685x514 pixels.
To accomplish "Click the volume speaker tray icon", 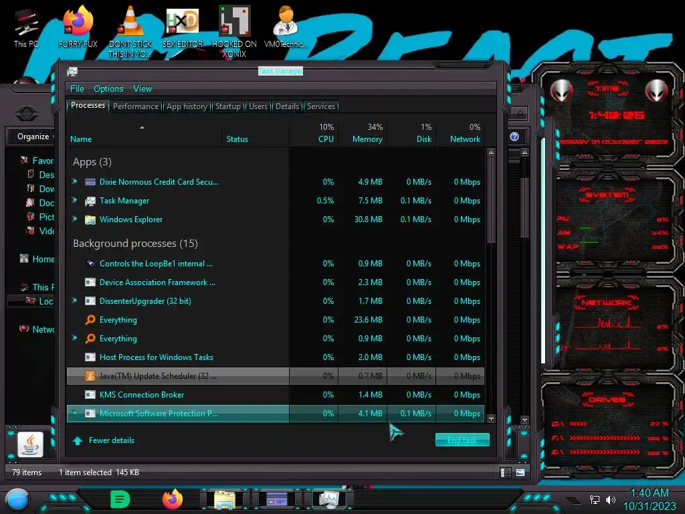I will click(x=611, y=499).
